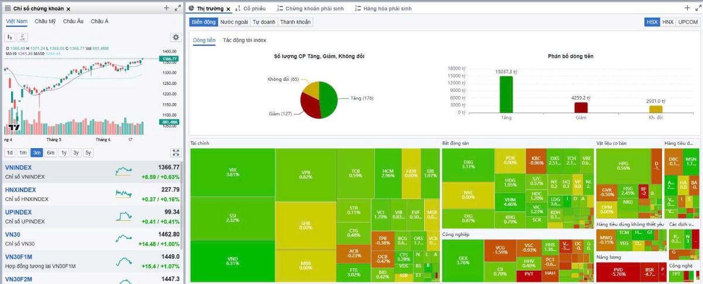The image size is (703, 284).
Task: Select the 1y chart time range
Action: click(64, 153)
